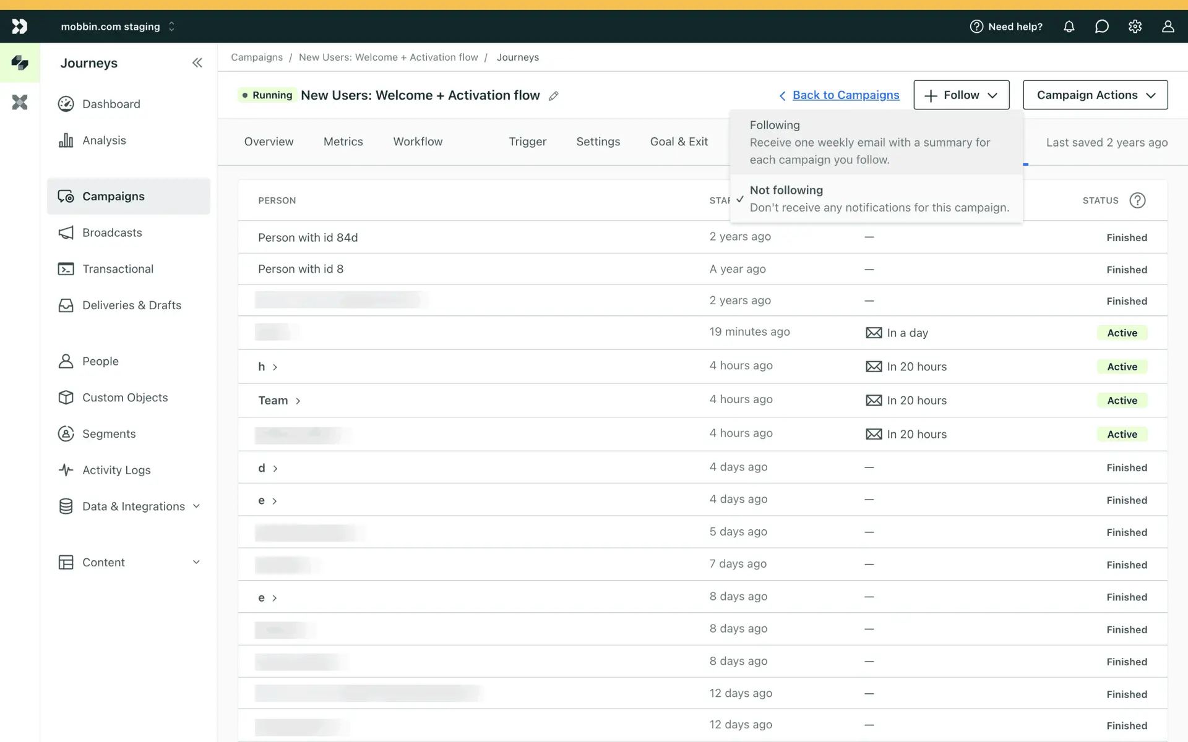Click the Back to Campaigns link
This screenshot has width=1188, height=742.
(845, 95)
